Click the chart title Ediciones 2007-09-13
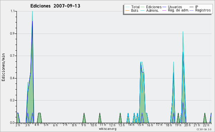Image resolution: width=215 pixels, height=132 pixels. point(55,6)
